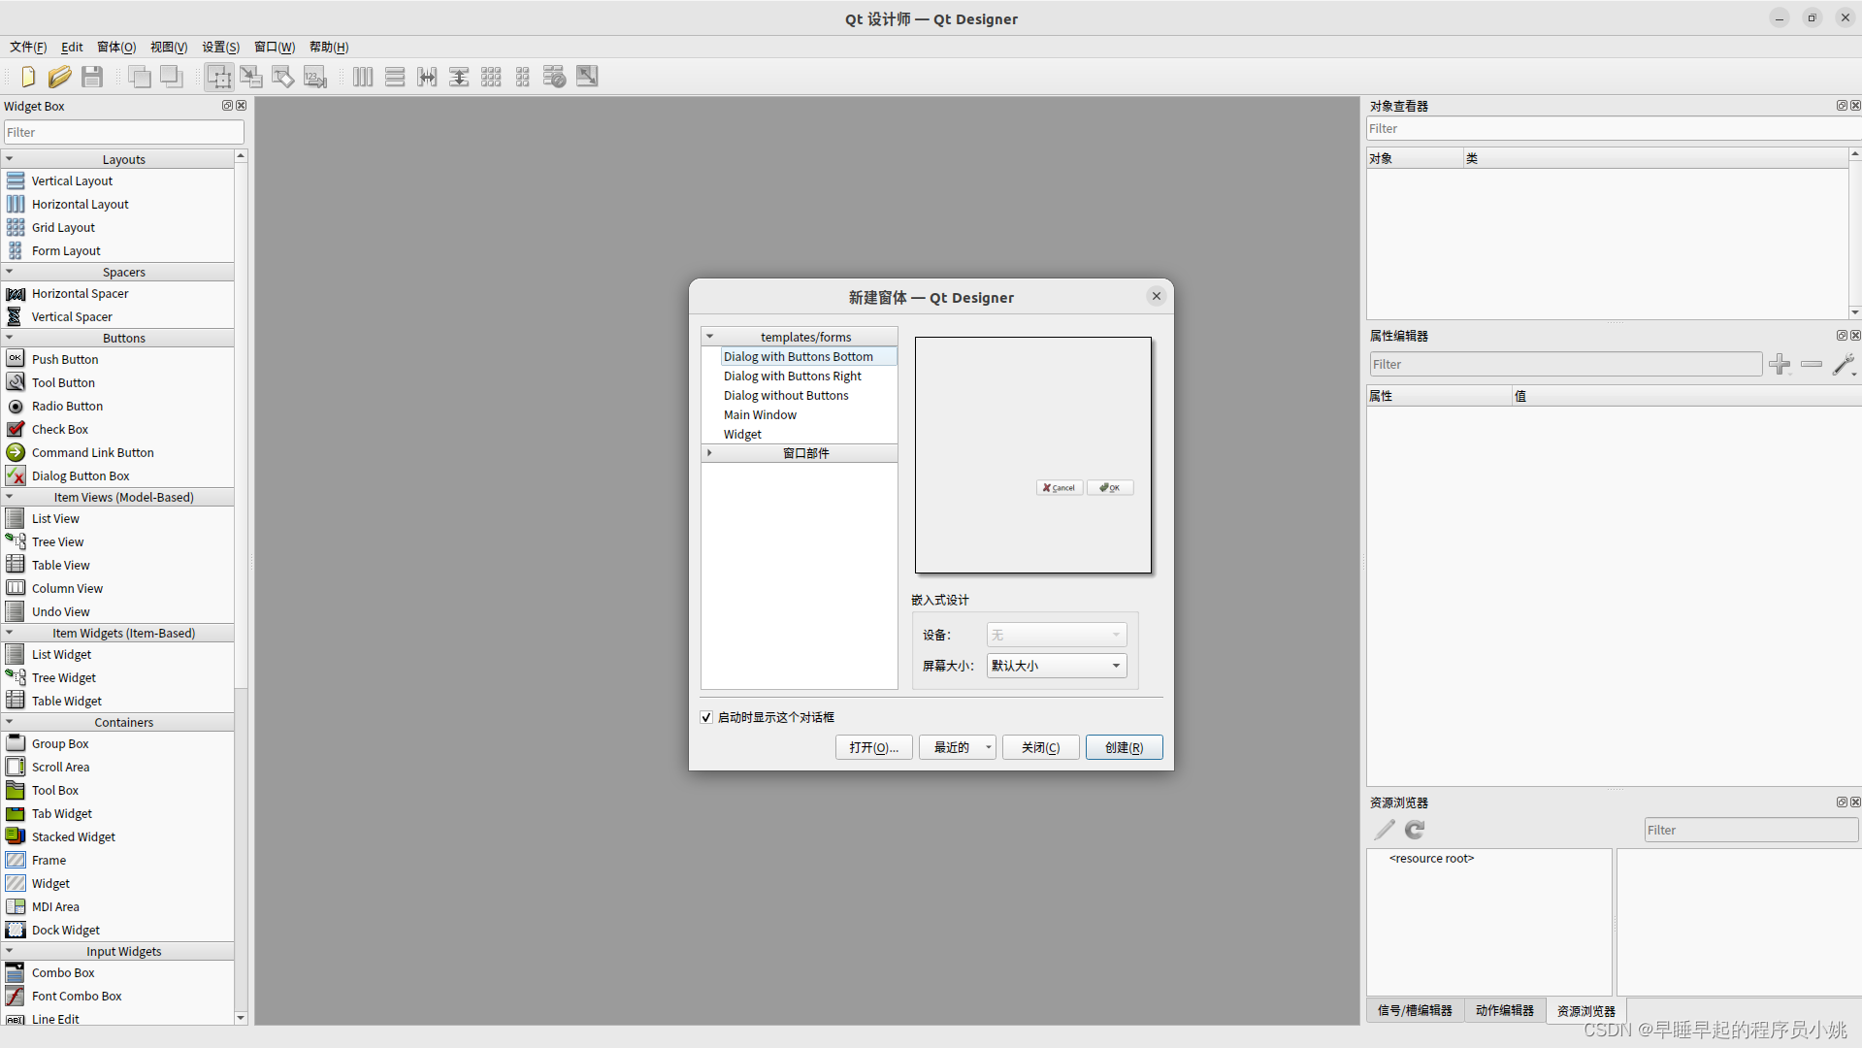Open the 设置(S) menu
This screenshot has height=1048, width=1862.
pyautogui.click(x=220, y=47)
